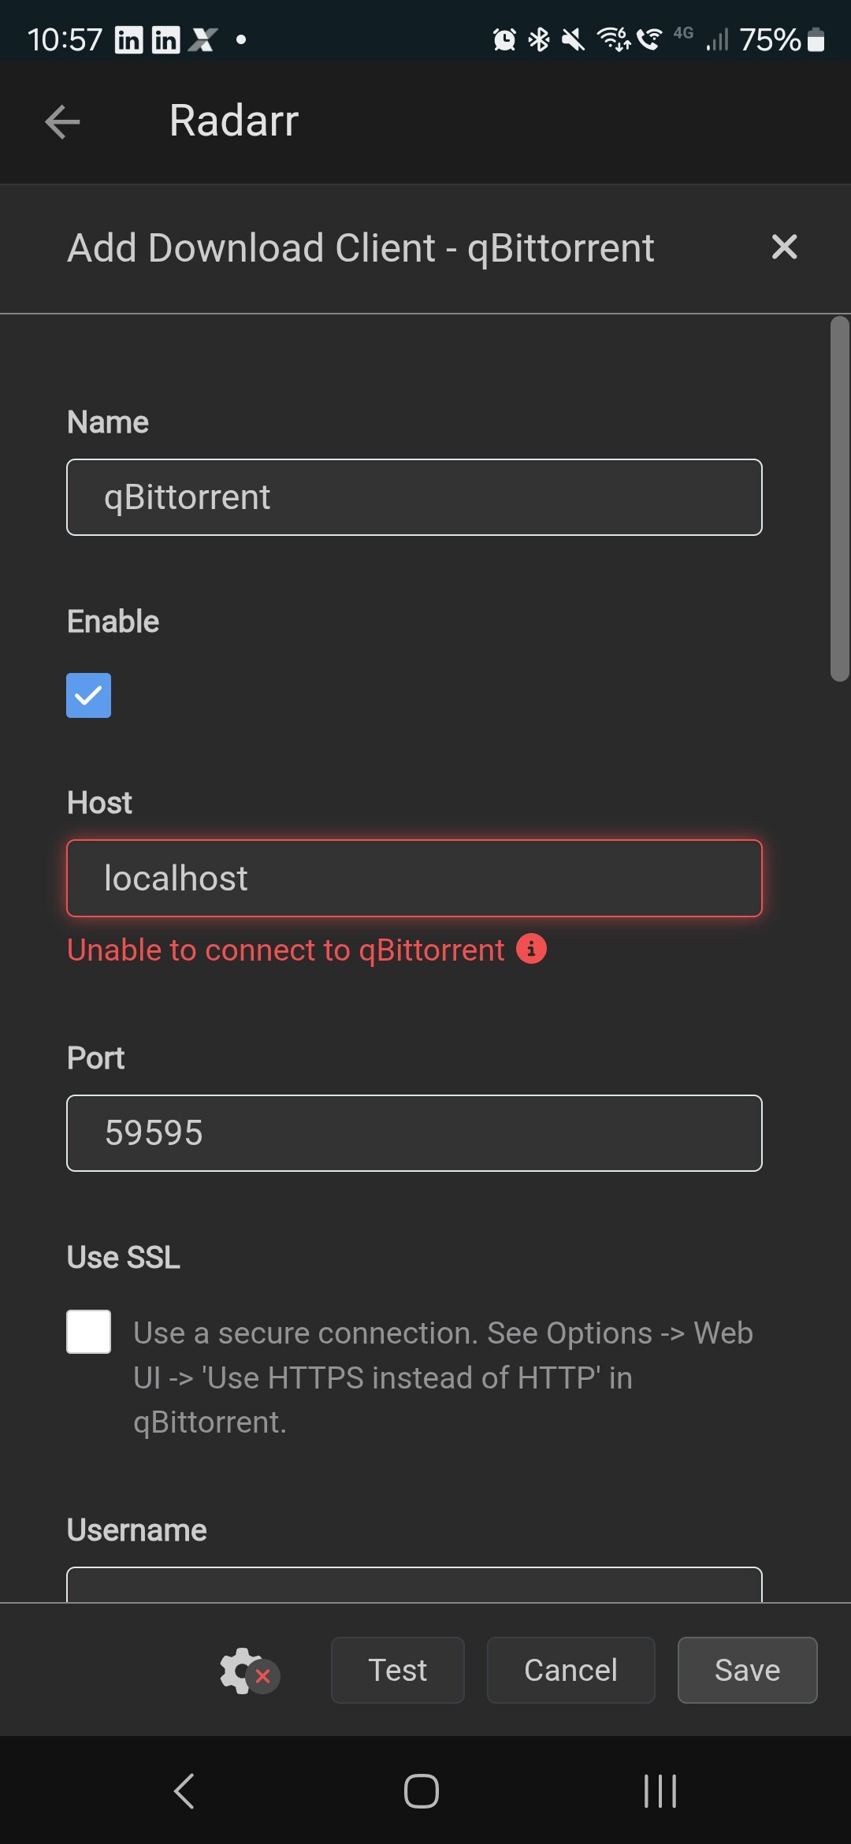Toggle advanced settings gear icon
This screenshot has height=1844, width=851.
click(x=247, y=1671)
